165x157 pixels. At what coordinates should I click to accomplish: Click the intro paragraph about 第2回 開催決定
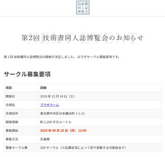pos(62,57)
